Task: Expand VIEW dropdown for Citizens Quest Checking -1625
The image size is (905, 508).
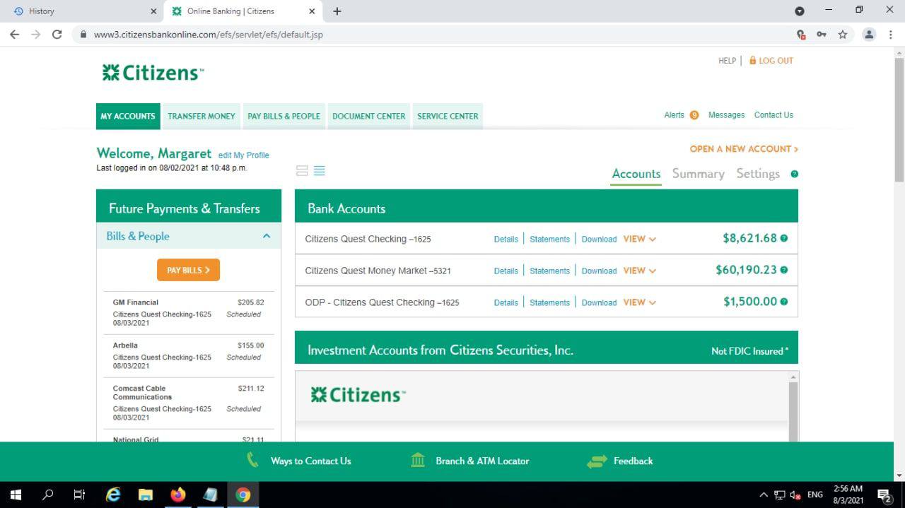Action: [x=639, y=239]
